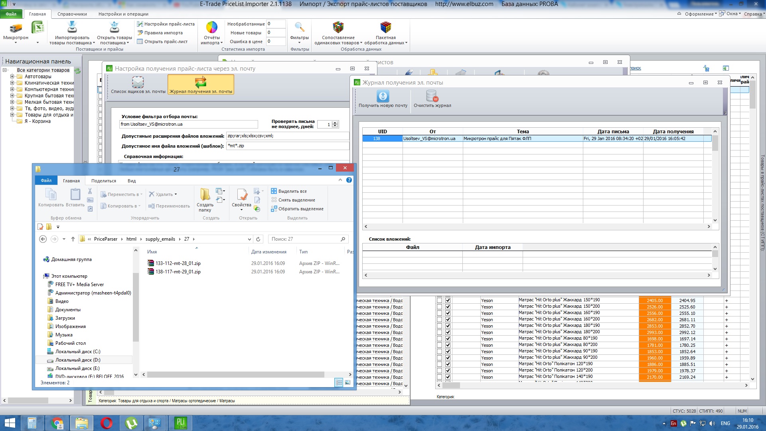
Task: Click the Explorer help question mark icon
Action: (349, 180)
